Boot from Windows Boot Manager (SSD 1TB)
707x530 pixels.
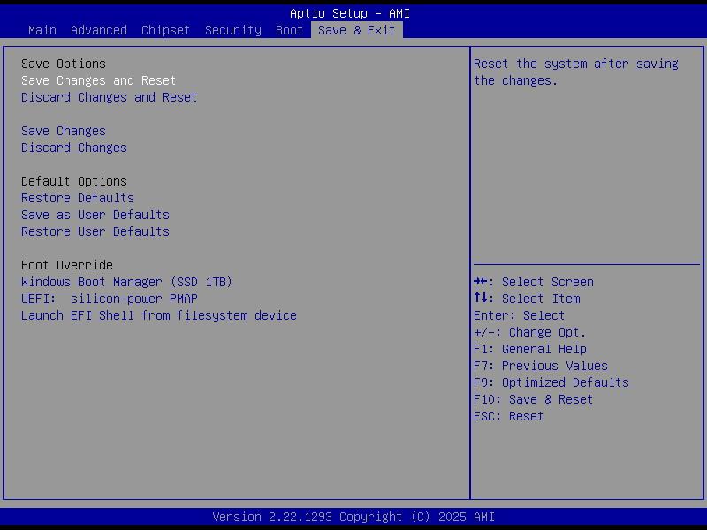pyautogui.click(x=126, y=282)
